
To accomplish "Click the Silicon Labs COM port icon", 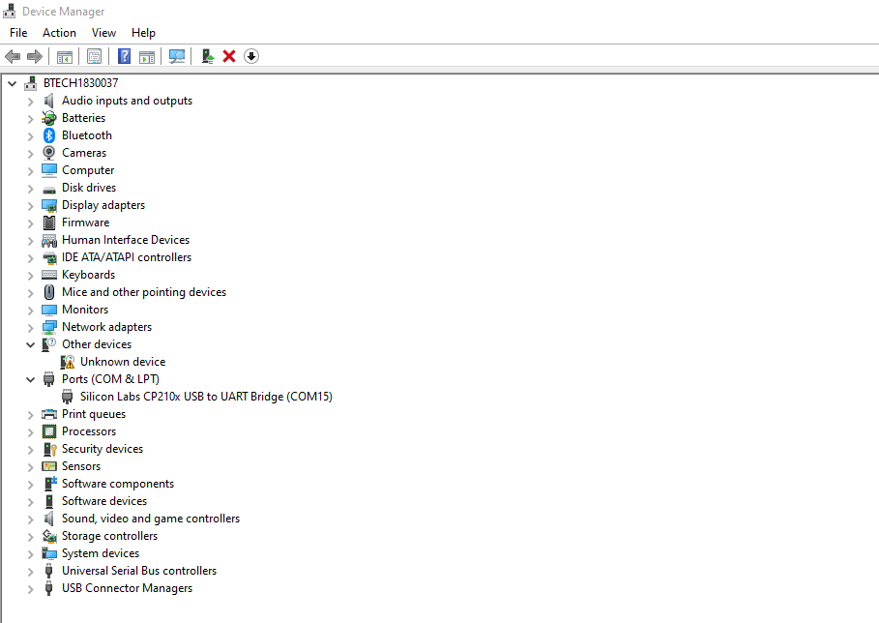I will [68, 397].
